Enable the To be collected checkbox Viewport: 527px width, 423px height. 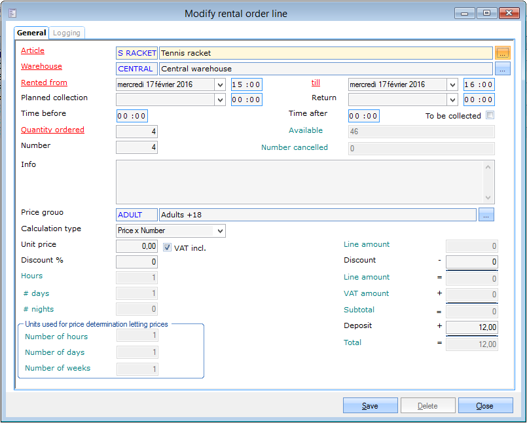[x=490, y=116]
